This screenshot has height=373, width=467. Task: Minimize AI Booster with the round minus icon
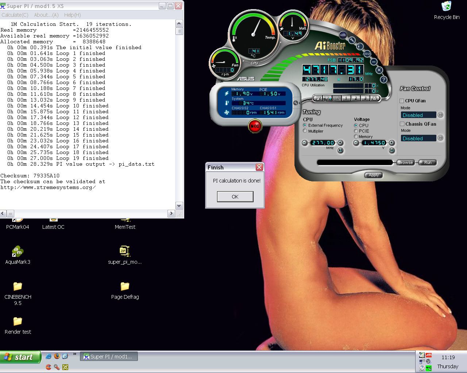coord(374,62)
